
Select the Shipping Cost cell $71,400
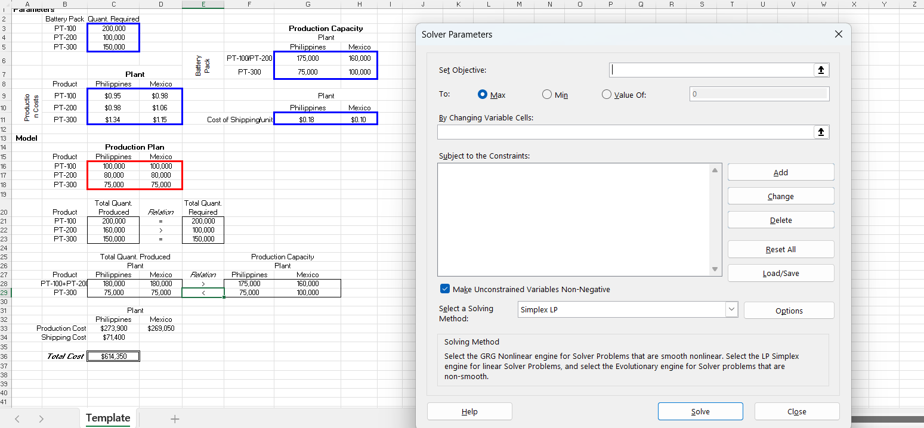[x=113, y=337]
